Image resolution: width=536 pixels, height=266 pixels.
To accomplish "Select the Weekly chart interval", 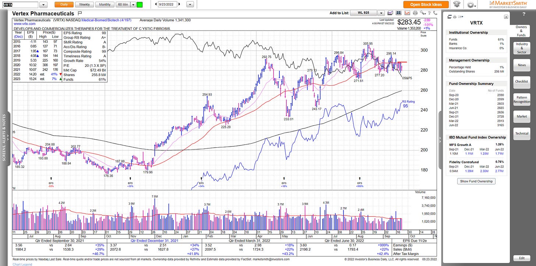I will [84, 4].
